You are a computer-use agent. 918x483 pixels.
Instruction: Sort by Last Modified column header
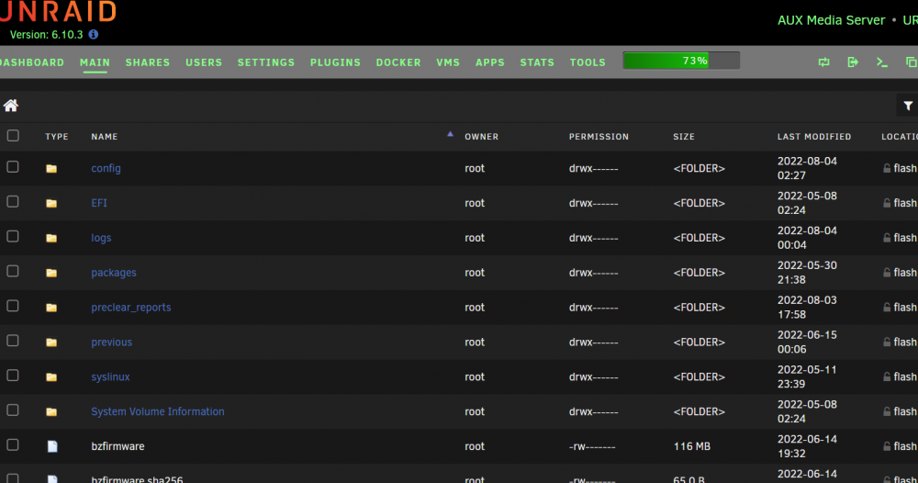[813, 137]
